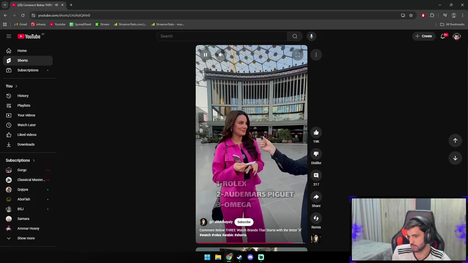Screen dimensions: 468x263
Task: Open the 317 comments panel
Action: (316, 175)
